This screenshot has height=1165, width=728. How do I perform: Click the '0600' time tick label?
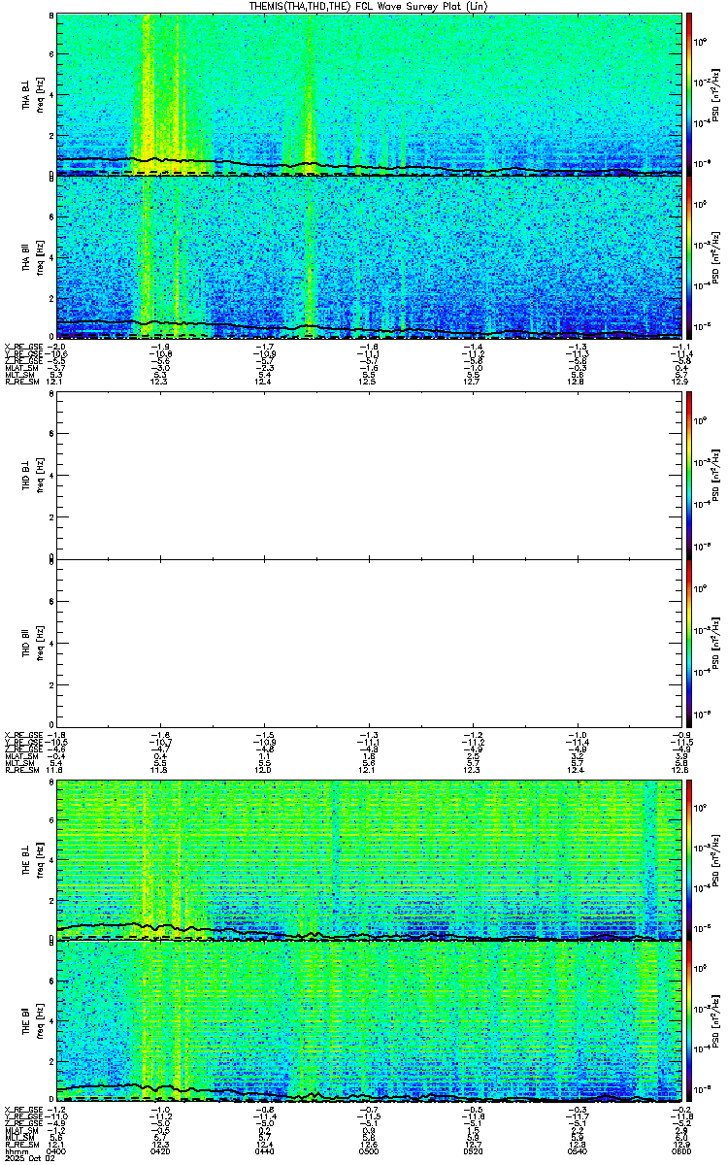pos(680,1150)
